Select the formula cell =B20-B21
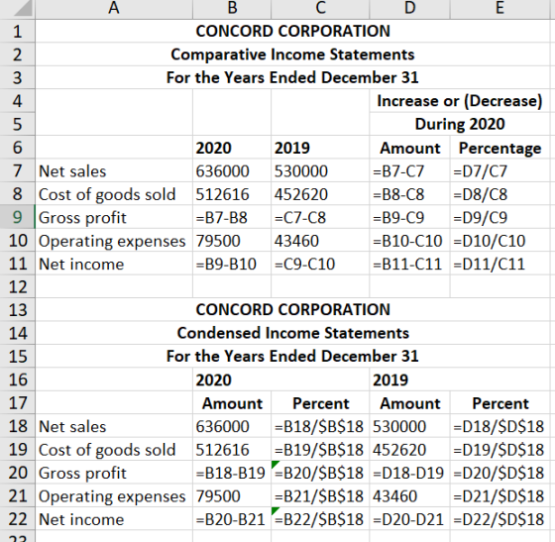The height and width of the screenshot is (542, 555). tap(232, 519)
